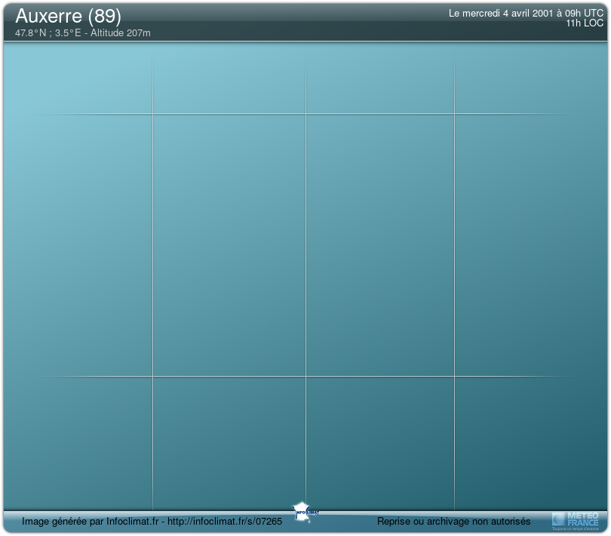Click the 'Image générée par Infoclimat.fr' text

pyautogui.click(x=91, y=521)
